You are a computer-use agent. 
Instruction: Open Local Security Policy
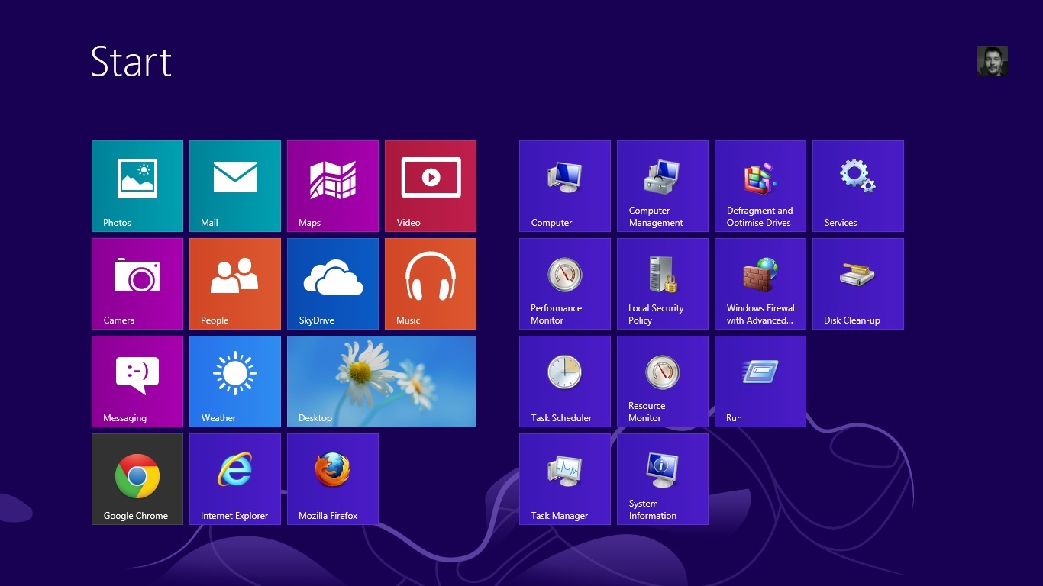[662, 283]
